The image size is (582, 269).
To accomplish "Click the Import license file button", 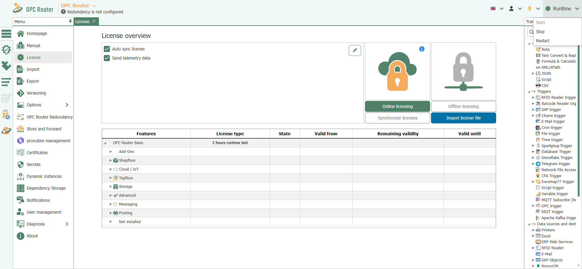I will click(x=463, y=118).
